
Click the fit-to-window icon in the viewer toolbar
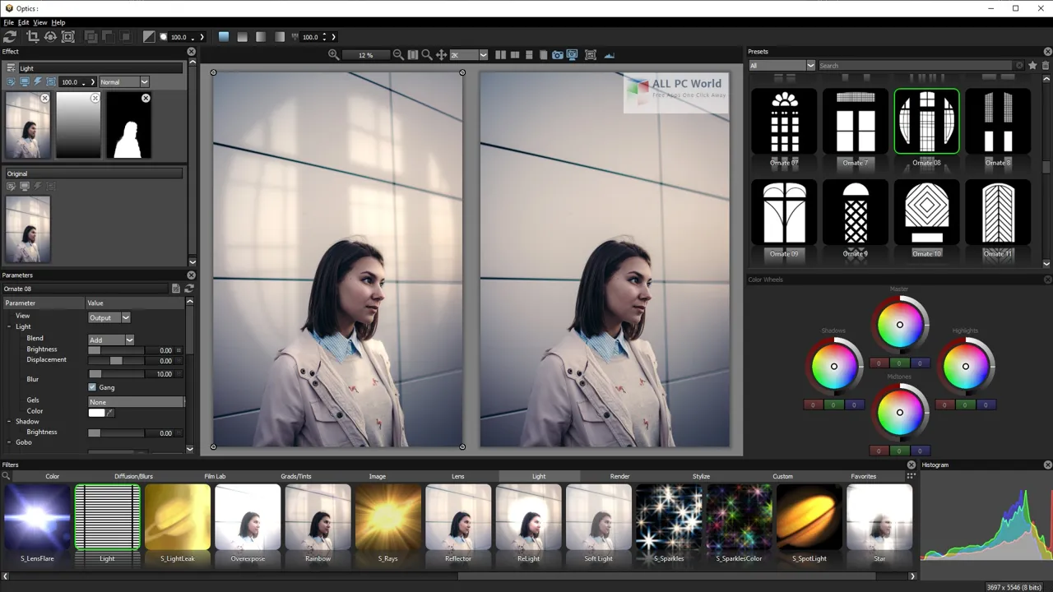tap(590, 55)
